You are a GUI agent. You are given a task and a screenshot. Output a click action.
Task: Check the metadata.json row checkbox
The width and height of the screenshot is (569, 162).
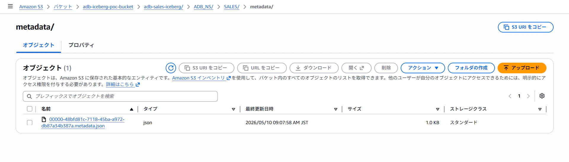pos(30,122)
